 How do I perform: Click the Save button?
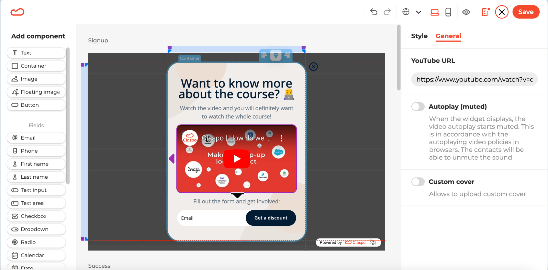coord(526,12)
